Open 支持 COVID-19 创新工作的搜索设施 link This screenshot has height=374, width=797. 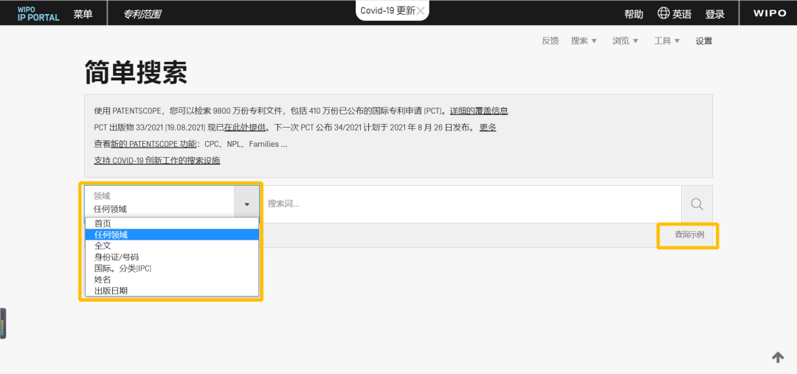pos(157,161)
